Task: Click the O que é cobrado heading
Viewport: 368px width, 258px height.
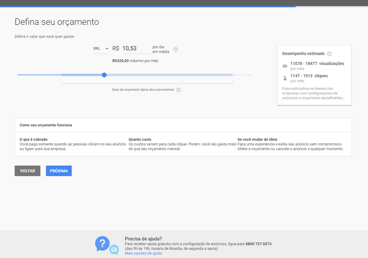Action: tap(33, 140)
